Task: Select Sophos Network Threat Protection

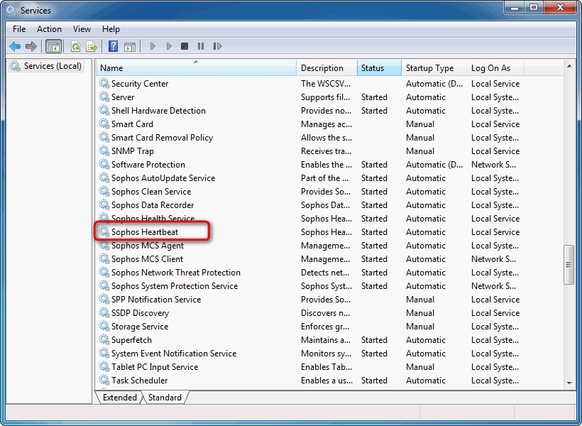Action: [x=176, y=273]
